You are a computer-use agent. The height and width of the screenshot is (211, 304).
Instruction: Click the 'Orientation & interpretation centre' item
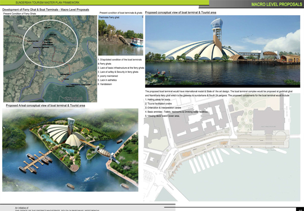[x=163, y=108]
